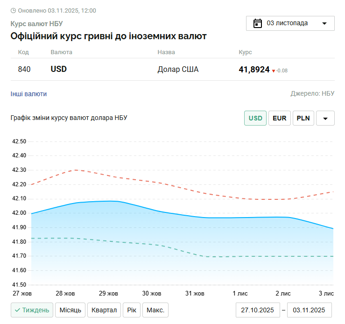Click the end date field 03.11.2025
The image size is (345, 324).
coord(309,310)
